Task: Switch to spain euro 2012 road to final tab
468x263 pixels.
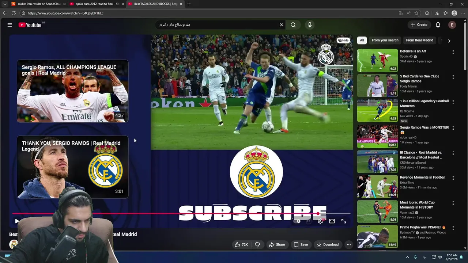Action: (97, 4)
